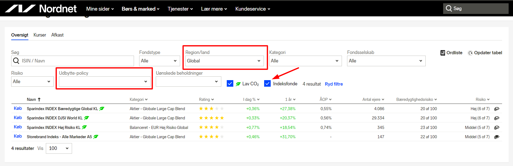Click Køb for Sparindex INDEX Høj Risiko KL
The width and height of the screenshot is (513, 166).
[x=18, y=127]
